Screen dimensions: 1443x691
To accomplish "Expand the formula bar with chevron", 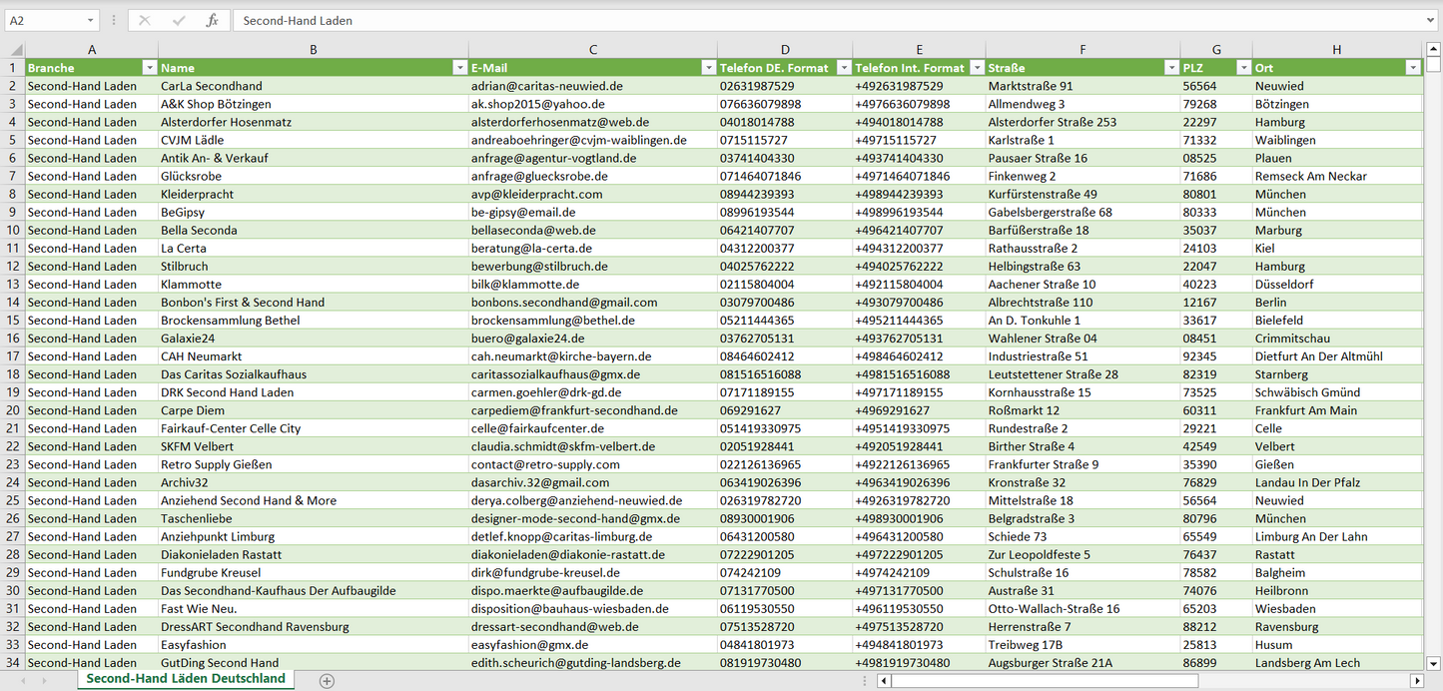I will [1431, 20].
